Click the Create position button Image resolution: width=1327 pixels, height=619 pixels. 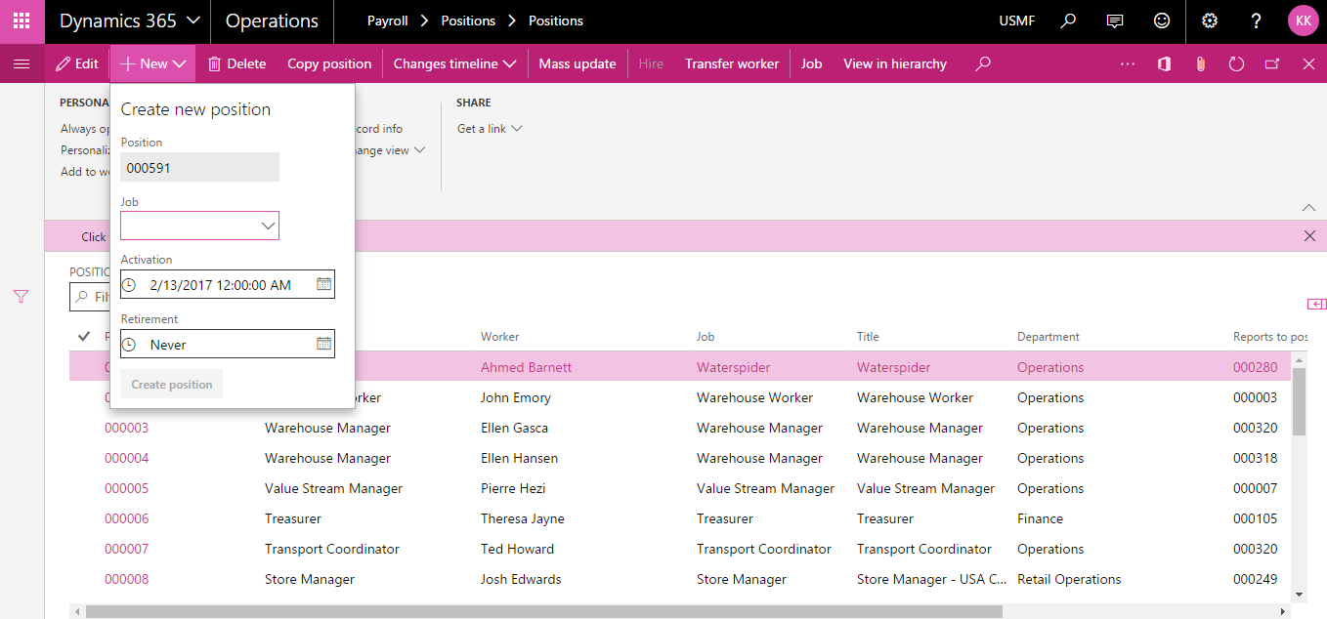coord(171,384)
